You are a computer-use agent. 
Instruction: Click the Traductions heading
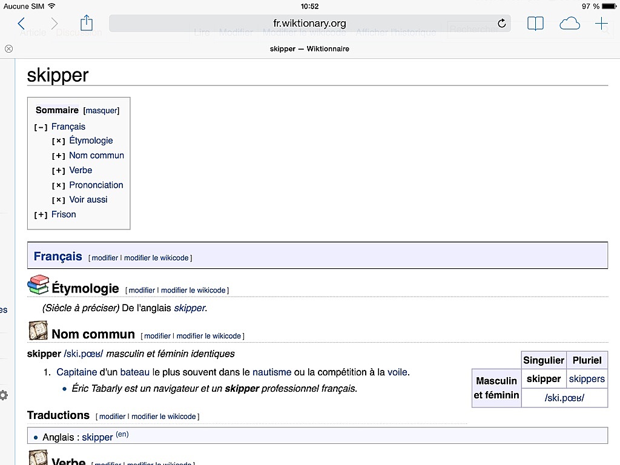(x=59, y=415)
